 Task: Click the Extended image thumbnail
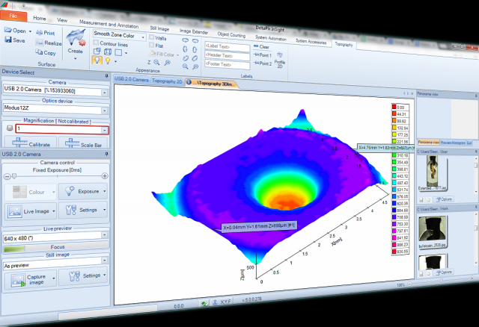433,172
